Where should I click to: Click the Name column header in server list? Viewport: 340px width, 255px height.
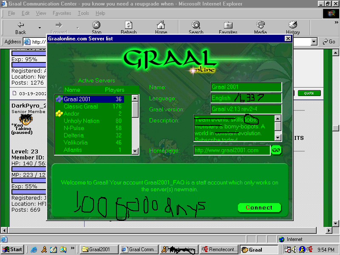pyautogui.click(x=72, y=90)
